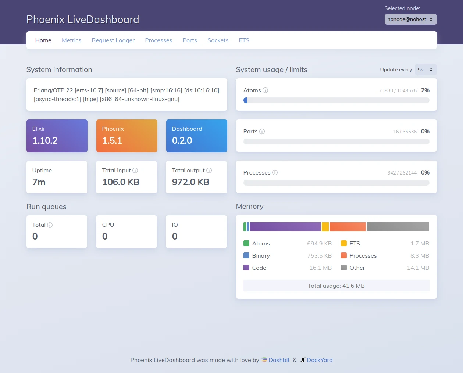Viewport: 463px width, 373px height.
Task: Follow the Dashbit link
Action: coord(279,360)
